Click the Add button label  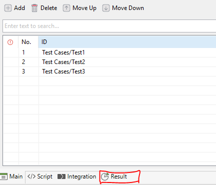point(19,8)
